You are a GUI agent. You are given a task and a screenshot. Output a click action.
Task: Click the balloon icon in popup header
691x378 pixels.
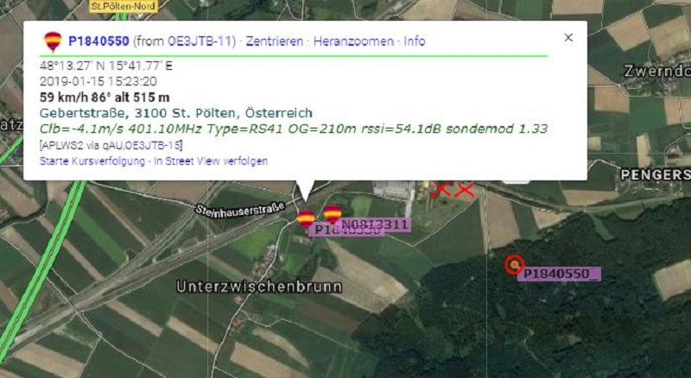(53, 41)
